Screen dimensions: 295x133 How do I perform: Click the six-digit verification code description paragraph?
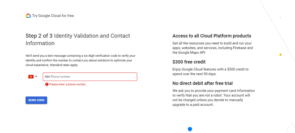tap(80, 61)
